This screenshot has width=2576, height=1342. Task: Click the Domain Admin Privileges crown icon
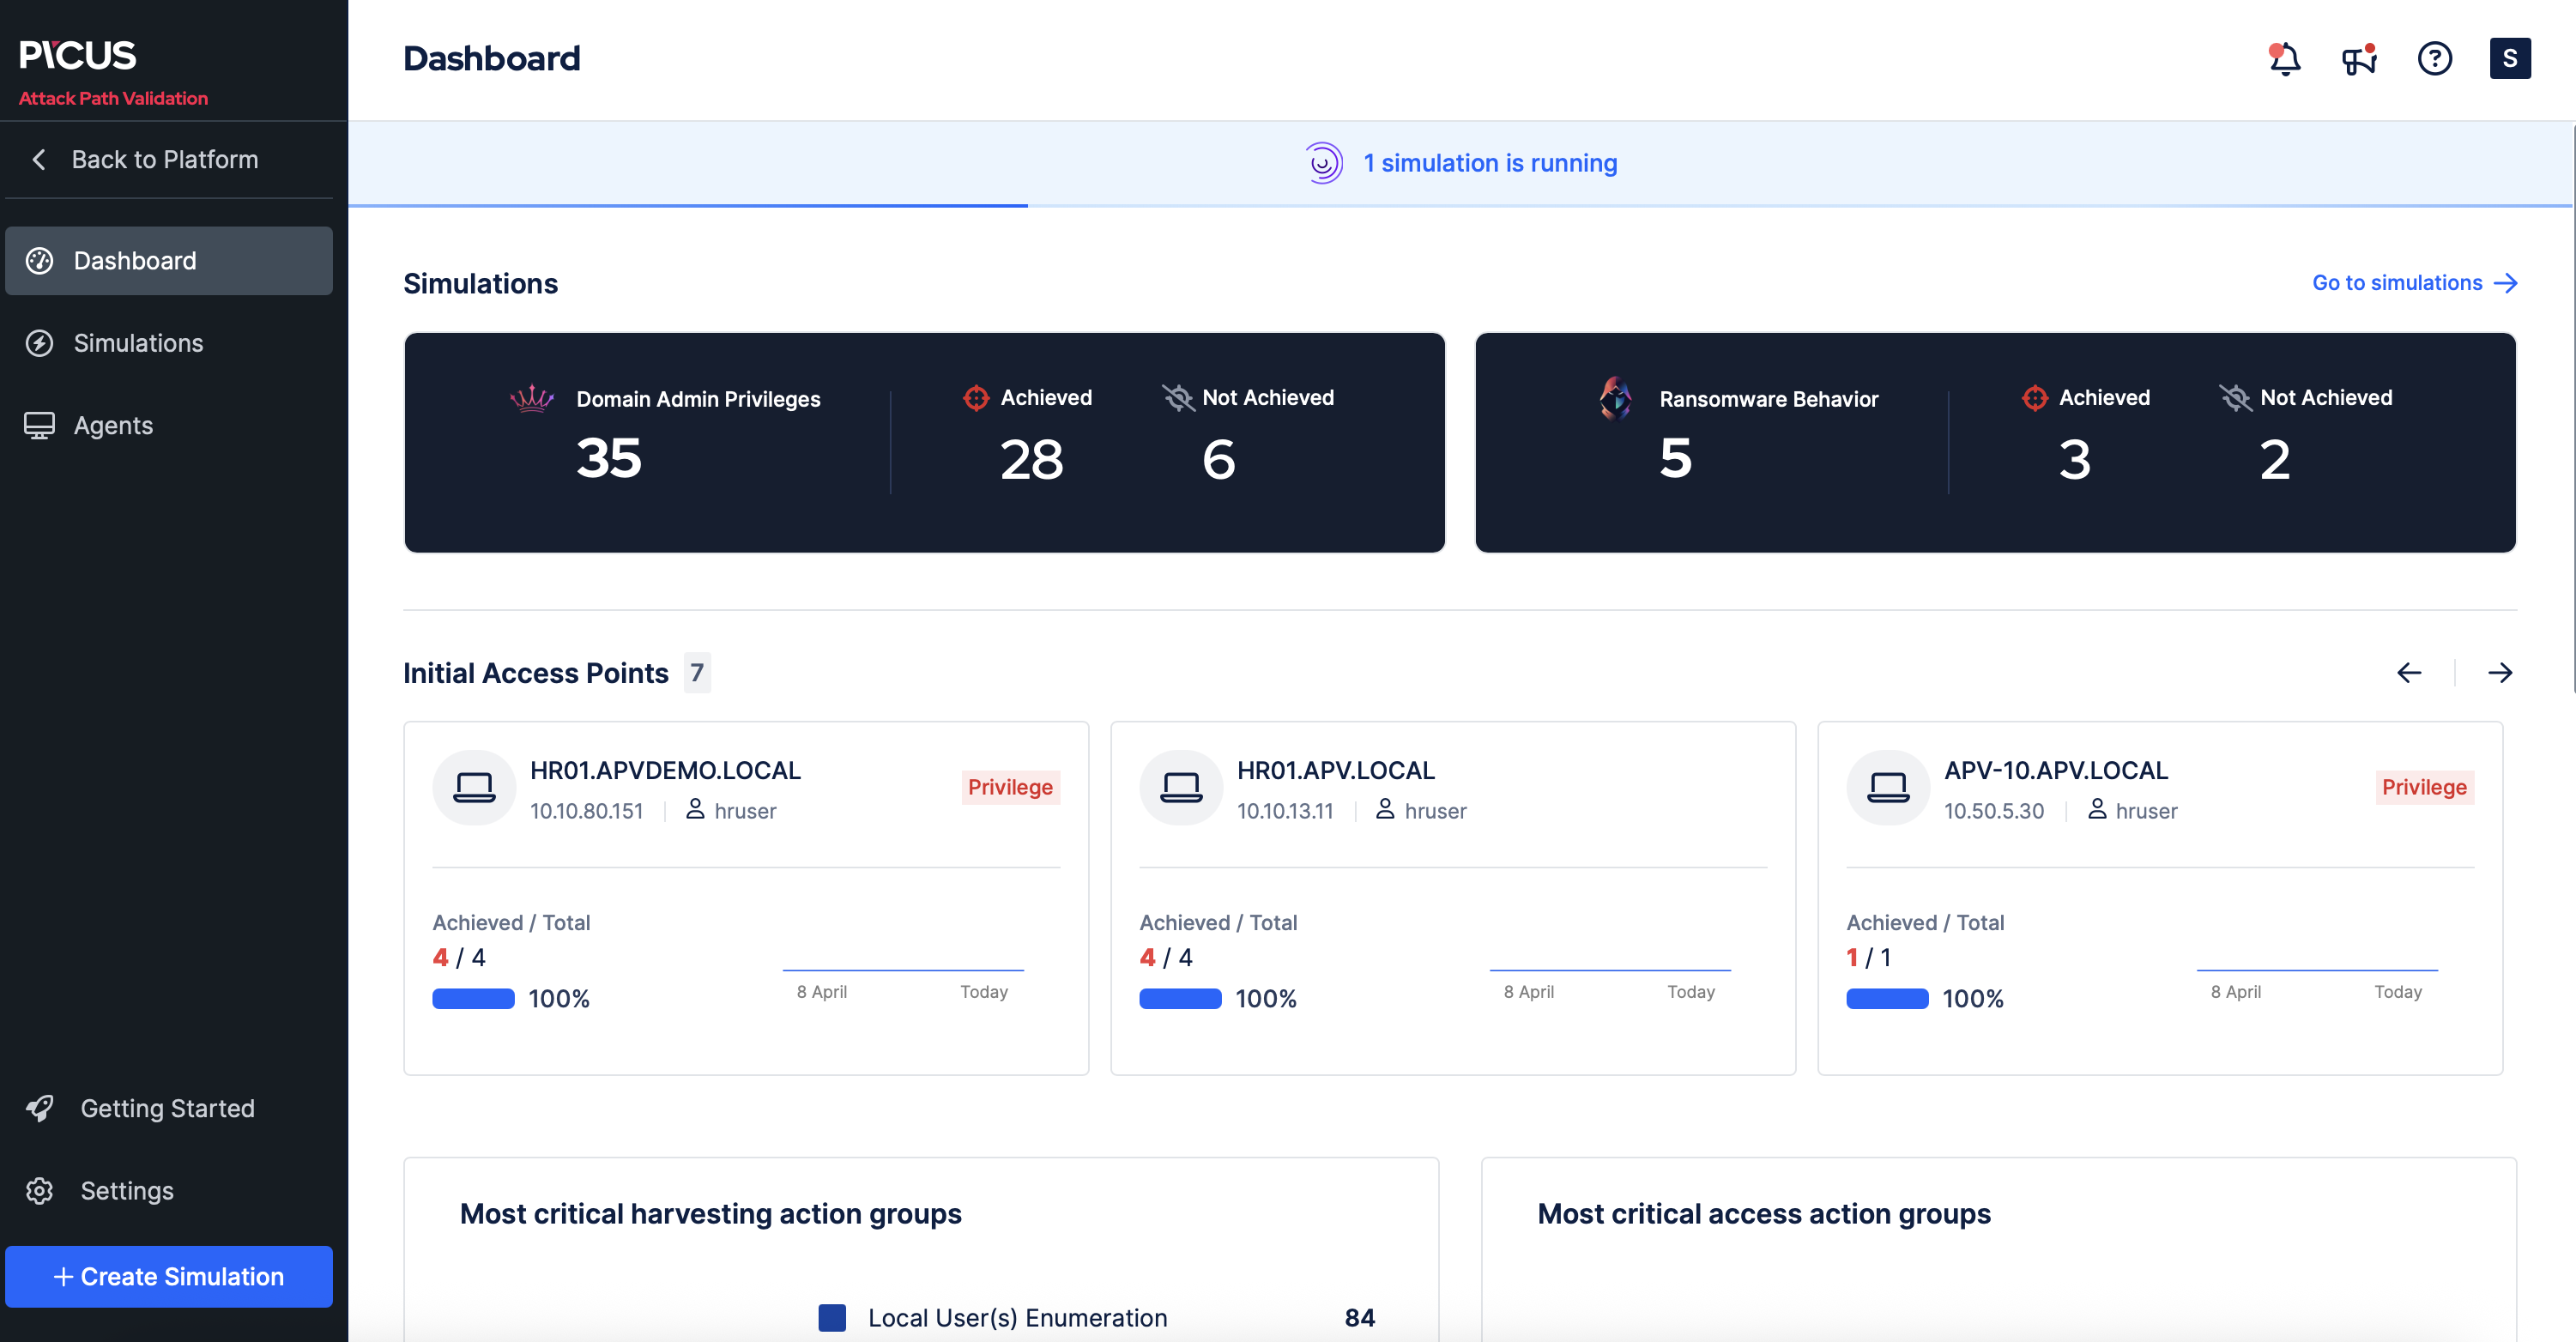pyautogui.click(x=532, y=398)
